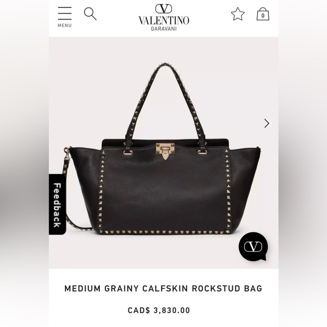This screenshot has height=327, width=327.
Task: Show next product photo with right chevron
Action: (267, 123)
